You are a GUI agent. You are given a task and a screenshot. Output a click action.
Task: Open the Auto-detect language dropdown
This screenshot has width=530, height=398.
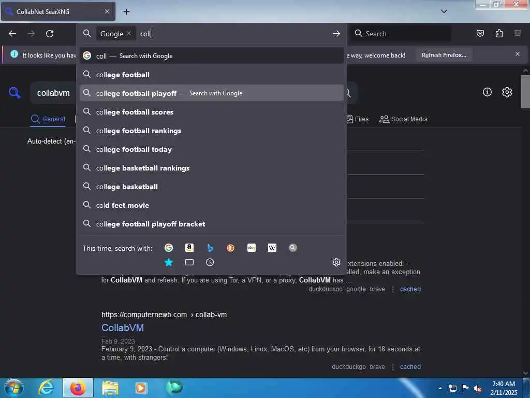click(51, 141)
